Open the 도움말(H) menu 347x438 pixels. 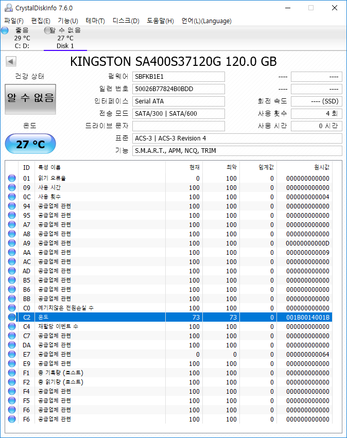(160, 21)
